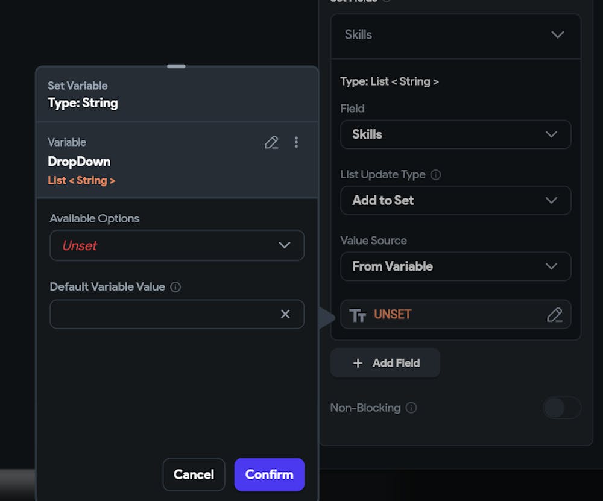Click the info icon next to Default Variable Value
This screenshot has width=603, height=501.
pyautogui.click(x=175, y=287)
